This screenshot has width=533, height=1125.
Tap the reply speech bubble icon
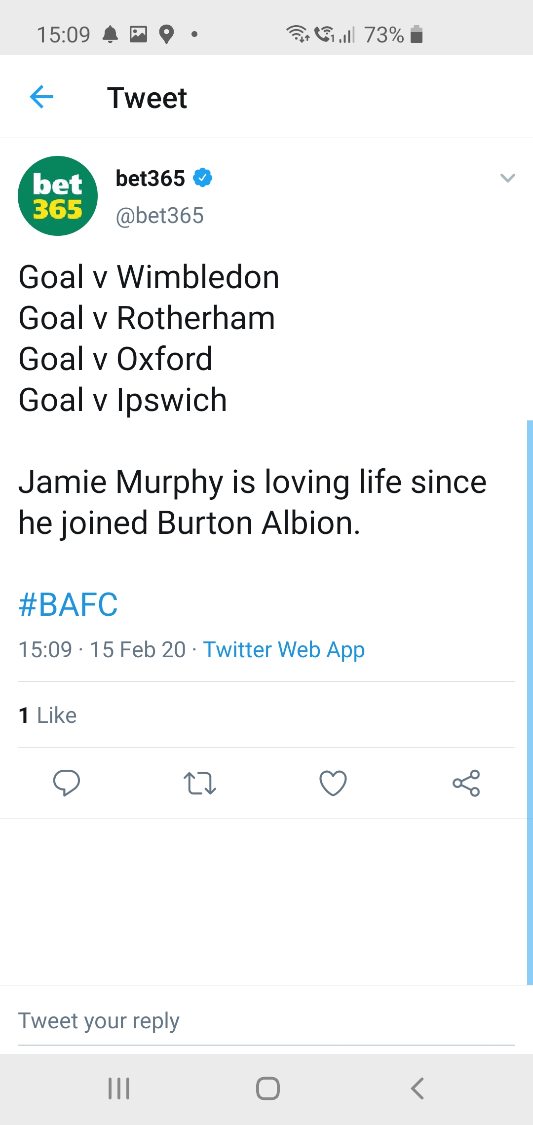point(67,783)
